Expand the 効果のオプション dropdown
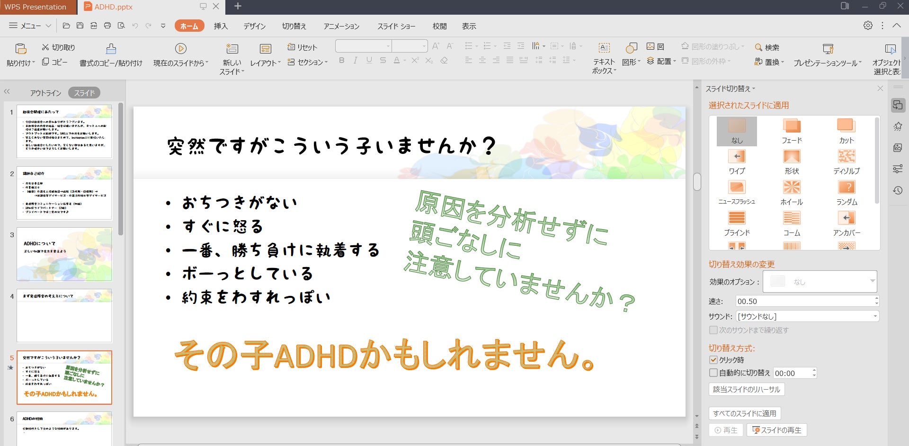This screenshot has width=909, height=446. coord(872,281)
